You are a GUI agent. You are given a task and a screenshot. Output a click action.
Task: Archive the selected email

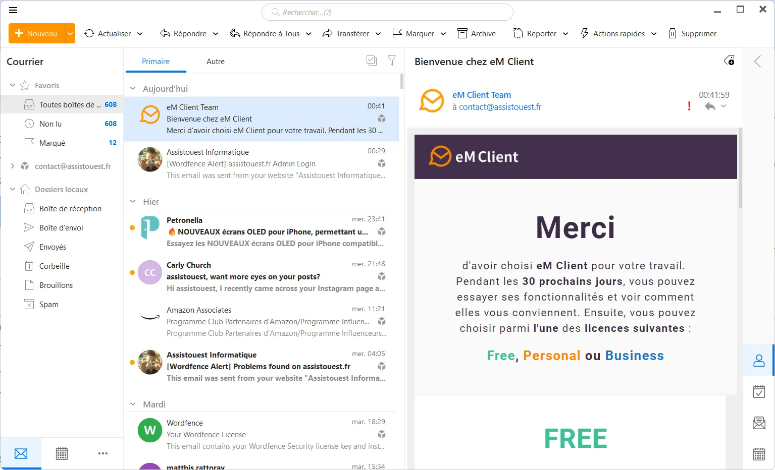point(477,33)
